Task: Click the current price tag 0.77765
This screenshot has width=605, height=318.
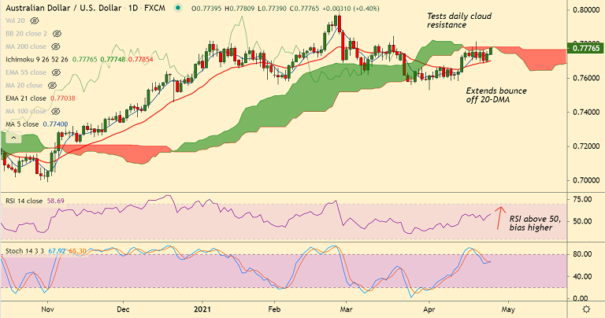Action: (586, 48)
